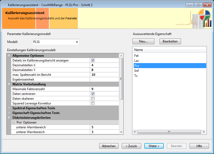
Task: Expand 'Spektral Eigenschaften Tests' section
Action: point(9,108)
